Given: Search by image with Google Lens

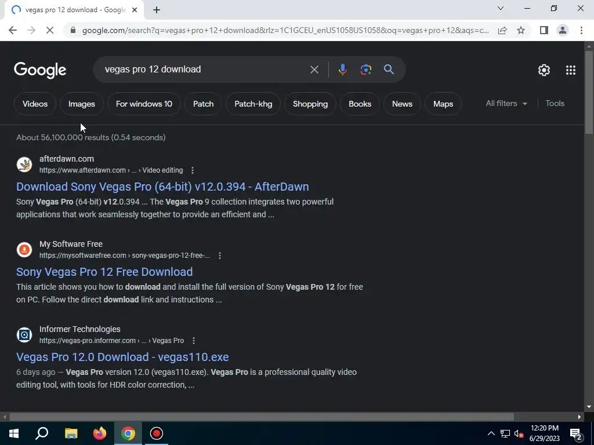Looking at the screenshot, I should tap(365, 70).
